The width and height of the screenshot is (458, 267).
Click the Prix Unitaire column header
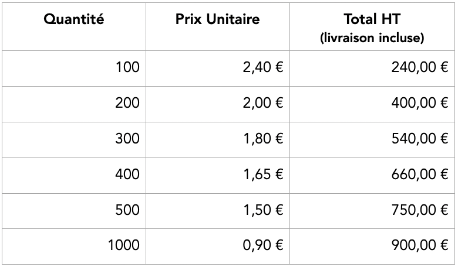[217, 19]
